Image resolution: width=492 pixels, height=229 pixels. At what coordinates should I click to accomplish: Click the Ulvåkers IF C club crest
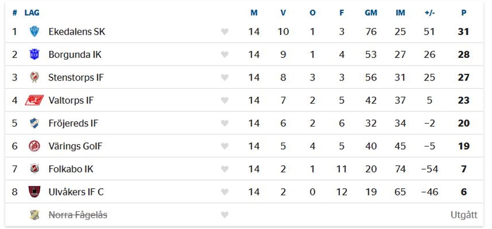click(34, 192)
